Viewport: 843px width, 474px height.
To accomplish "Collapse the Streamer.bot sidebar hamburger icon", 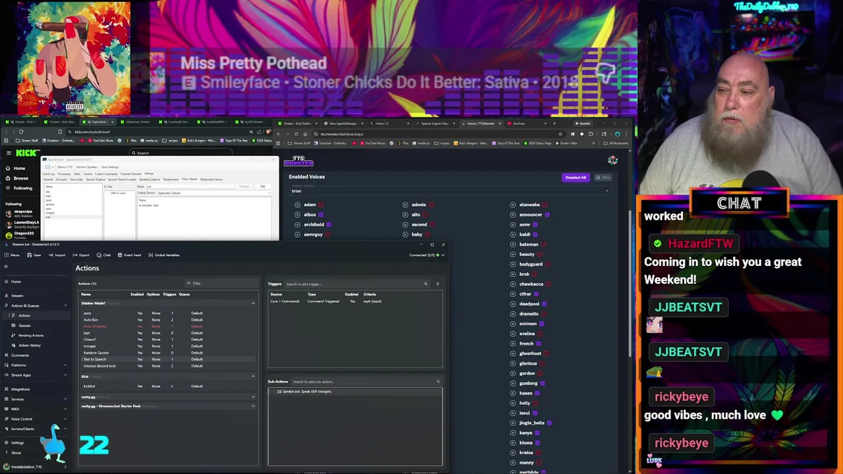I will (x=6, y=267).
